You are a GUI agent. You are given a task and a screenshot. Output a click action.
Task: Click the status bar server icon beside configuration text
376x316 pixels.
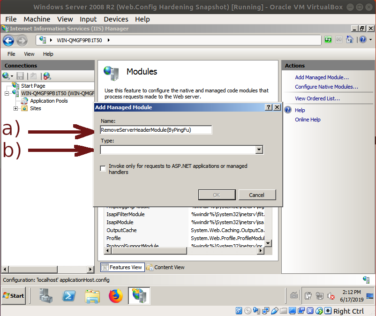[x=366, y=279]
